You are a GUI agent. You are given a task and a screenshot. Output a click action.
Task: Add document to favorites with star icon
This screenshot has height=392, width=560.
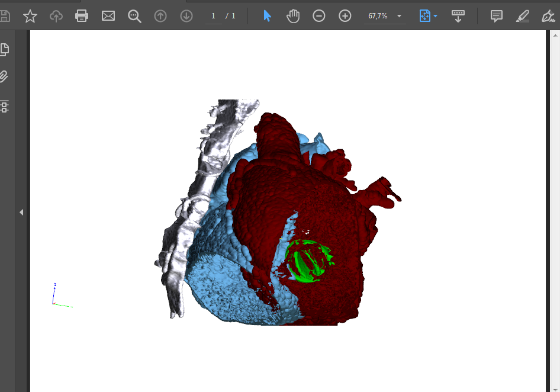30,16
